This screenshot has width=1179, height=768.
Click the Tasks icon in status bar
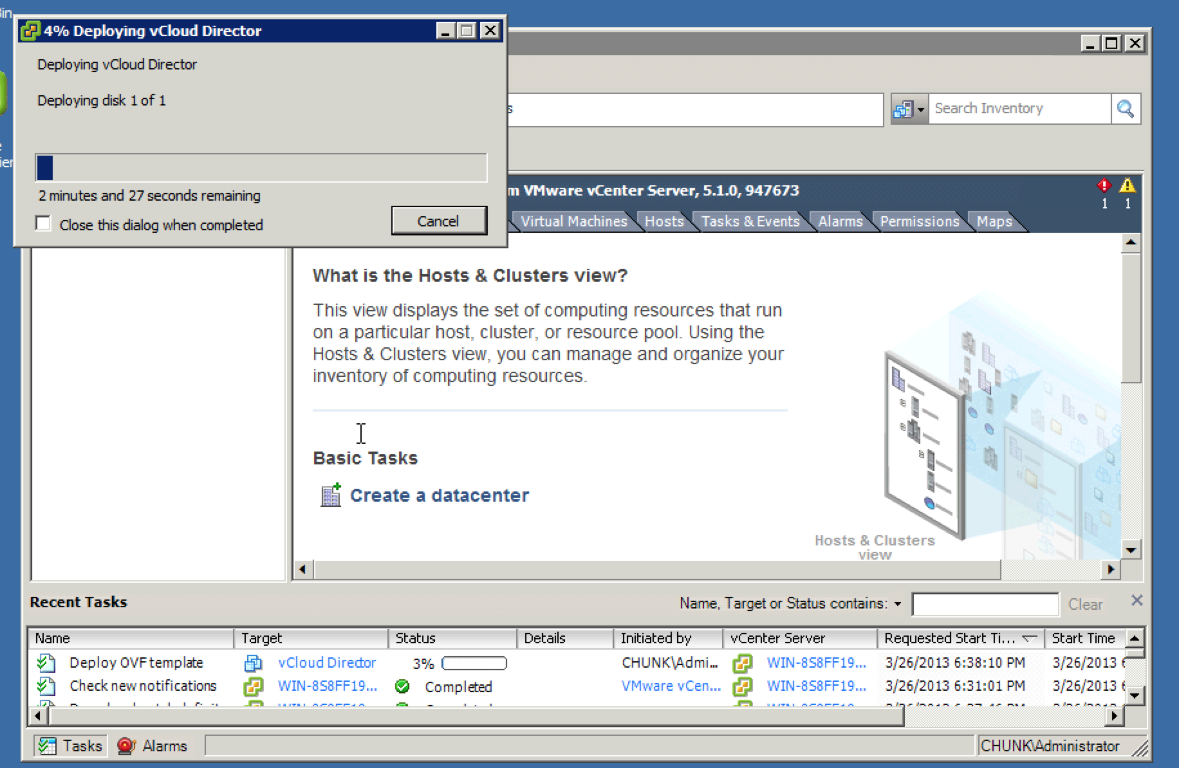pyautogui.click(x=47, y=745)
